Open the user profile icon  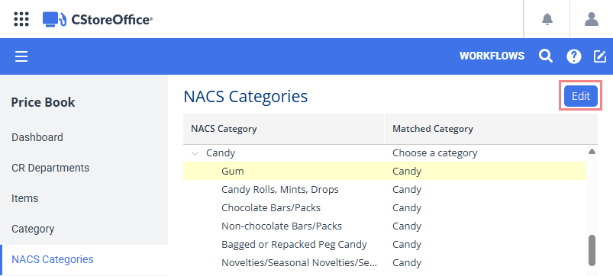[x=592, y=19]
